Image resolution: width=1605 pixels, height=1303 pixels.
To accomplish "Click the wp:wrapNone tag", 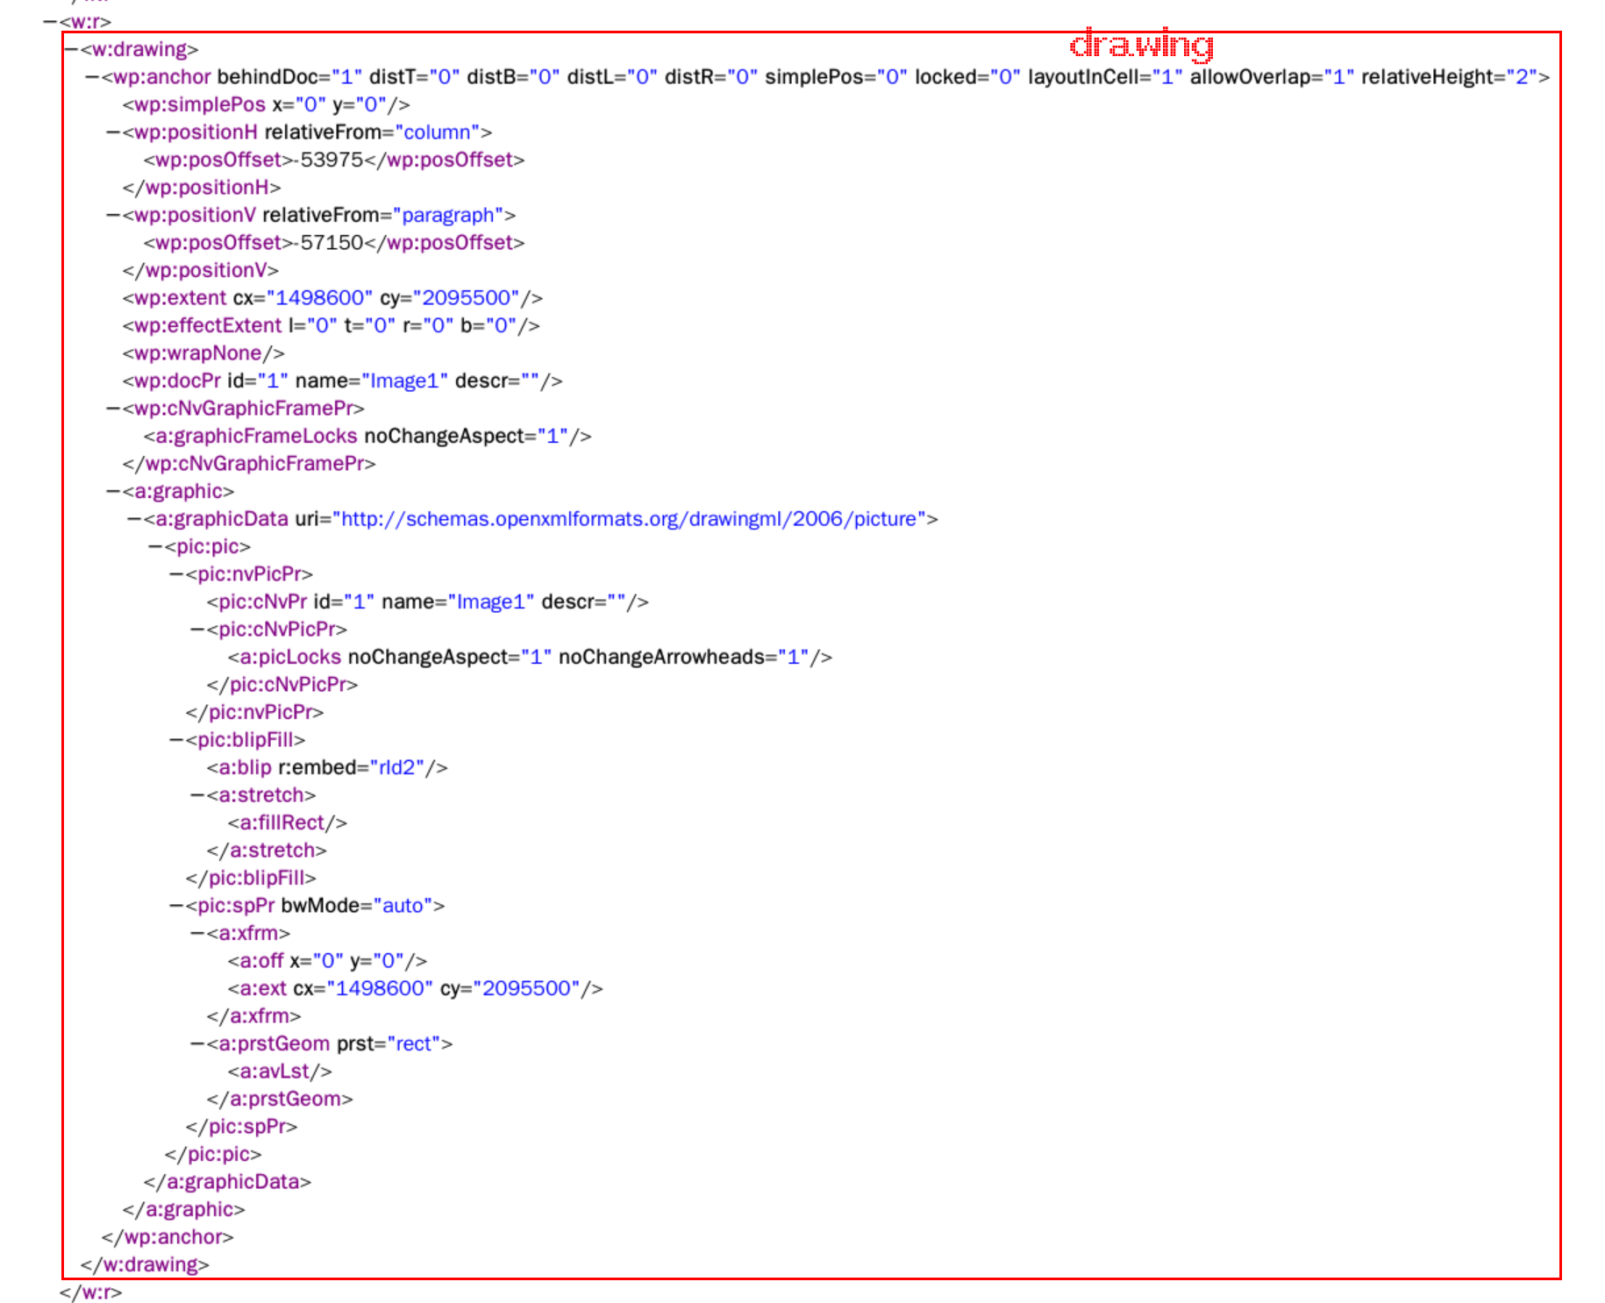I will point(203,353).
